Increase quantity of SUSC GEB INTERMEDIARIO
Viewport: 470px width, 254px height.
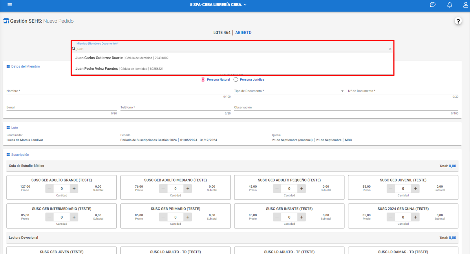coord(74,217)
